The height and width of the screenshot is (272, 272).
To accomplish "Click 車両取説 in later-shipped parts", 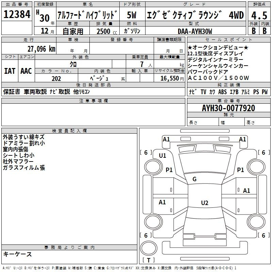I will [35, 91].
